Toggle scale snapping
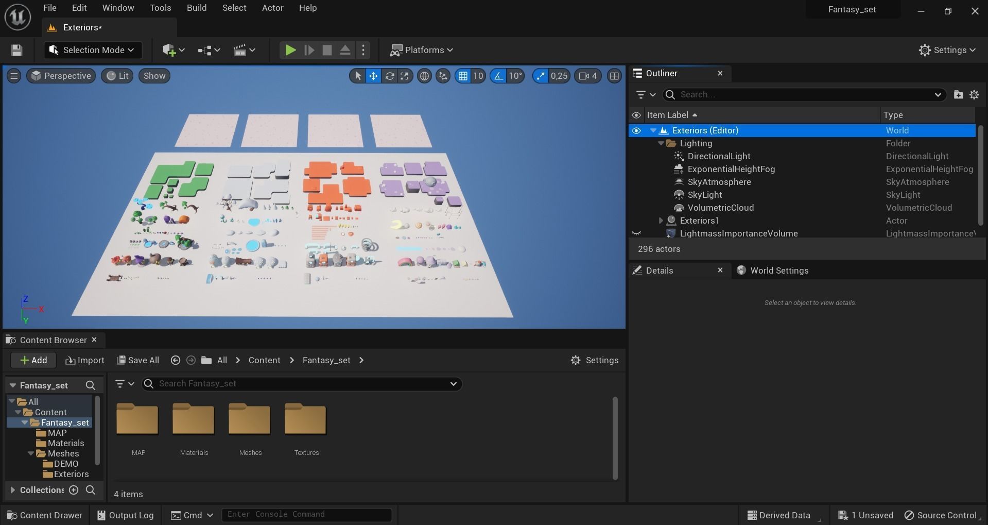 (x=540, y=76)
